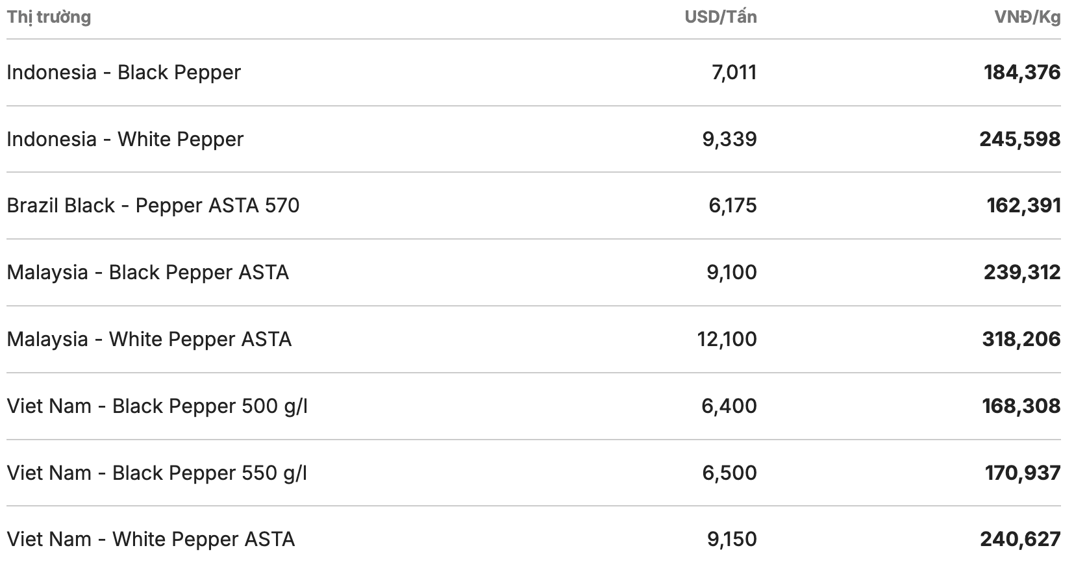Click the 170,937 VNĐ price
The height and width of the screenshot is (561, 1074).
pos(1022,473)
